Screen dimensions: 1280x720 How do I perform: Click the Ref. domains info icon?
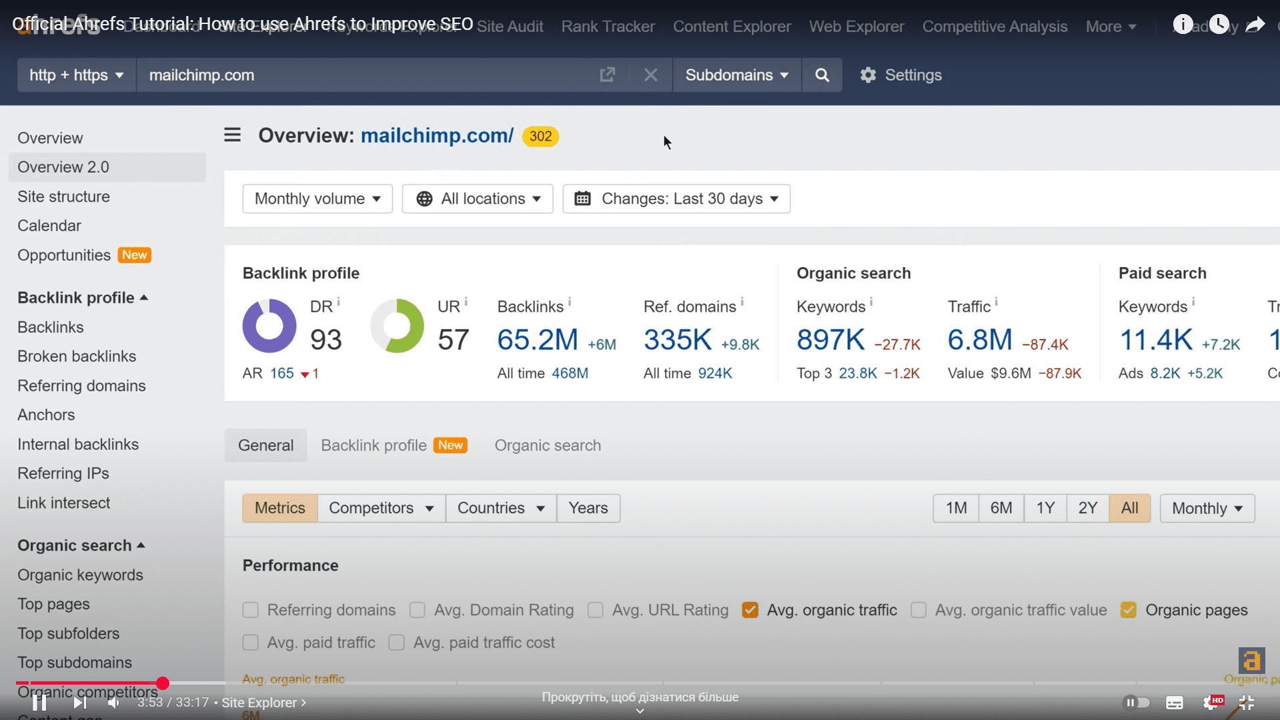pos(742,302)
